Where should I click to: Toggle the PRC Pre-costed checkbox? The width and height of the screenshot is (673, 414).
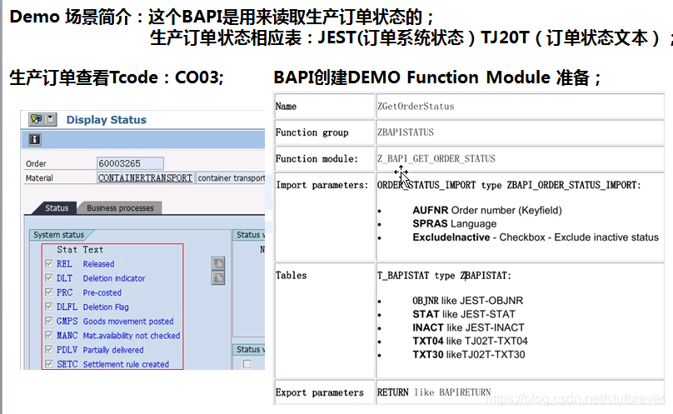(49, 292)
